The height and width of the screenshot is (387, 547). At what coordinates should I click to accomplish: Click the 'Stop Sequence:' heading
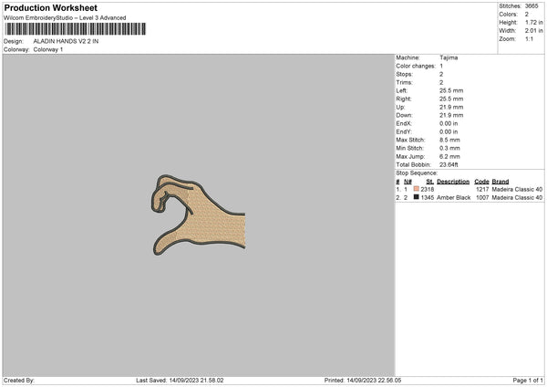[417, 173]
